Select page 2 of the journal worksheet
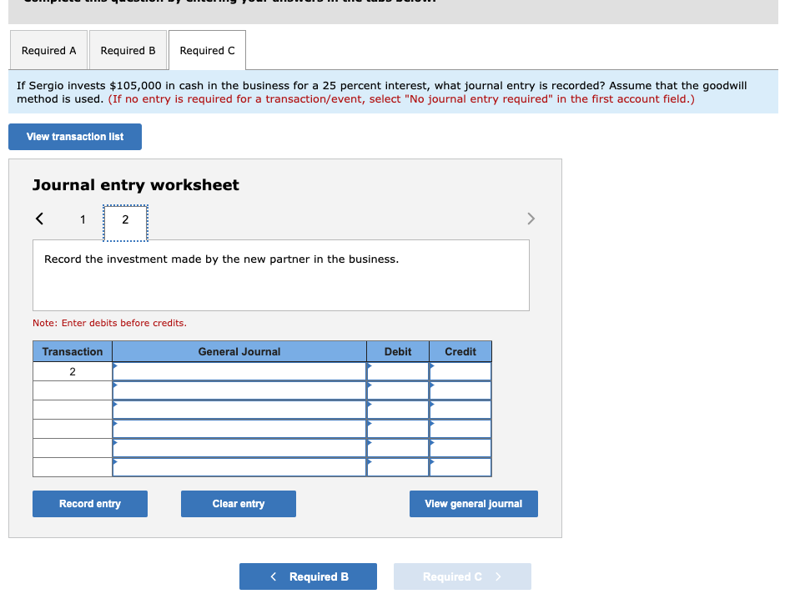 (125, 219)
